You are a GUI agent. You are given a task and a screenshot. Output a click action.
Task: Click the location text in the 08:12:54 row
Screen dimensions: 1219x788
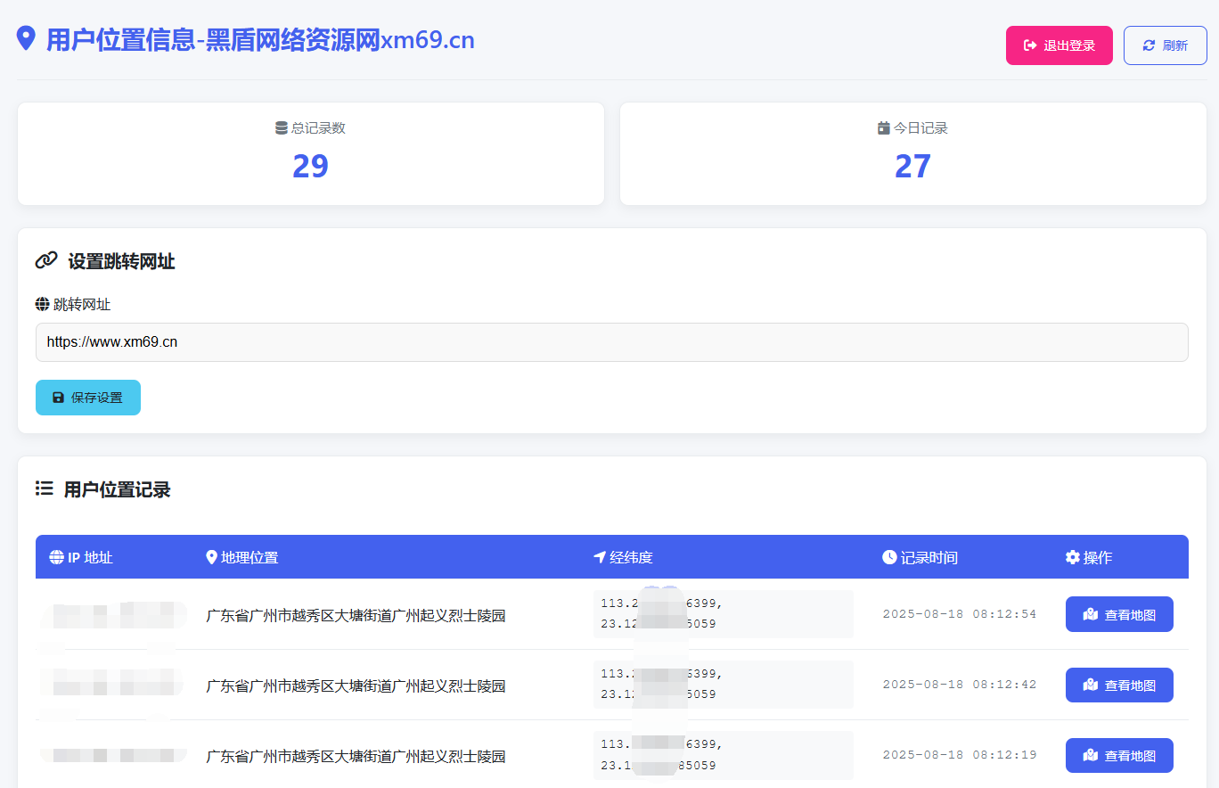coord(356,615)
